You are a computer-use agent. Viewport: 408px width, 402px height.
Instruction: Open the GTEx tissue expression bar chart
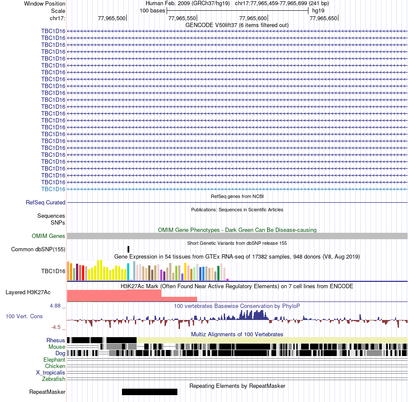click(x=148, y=271)
